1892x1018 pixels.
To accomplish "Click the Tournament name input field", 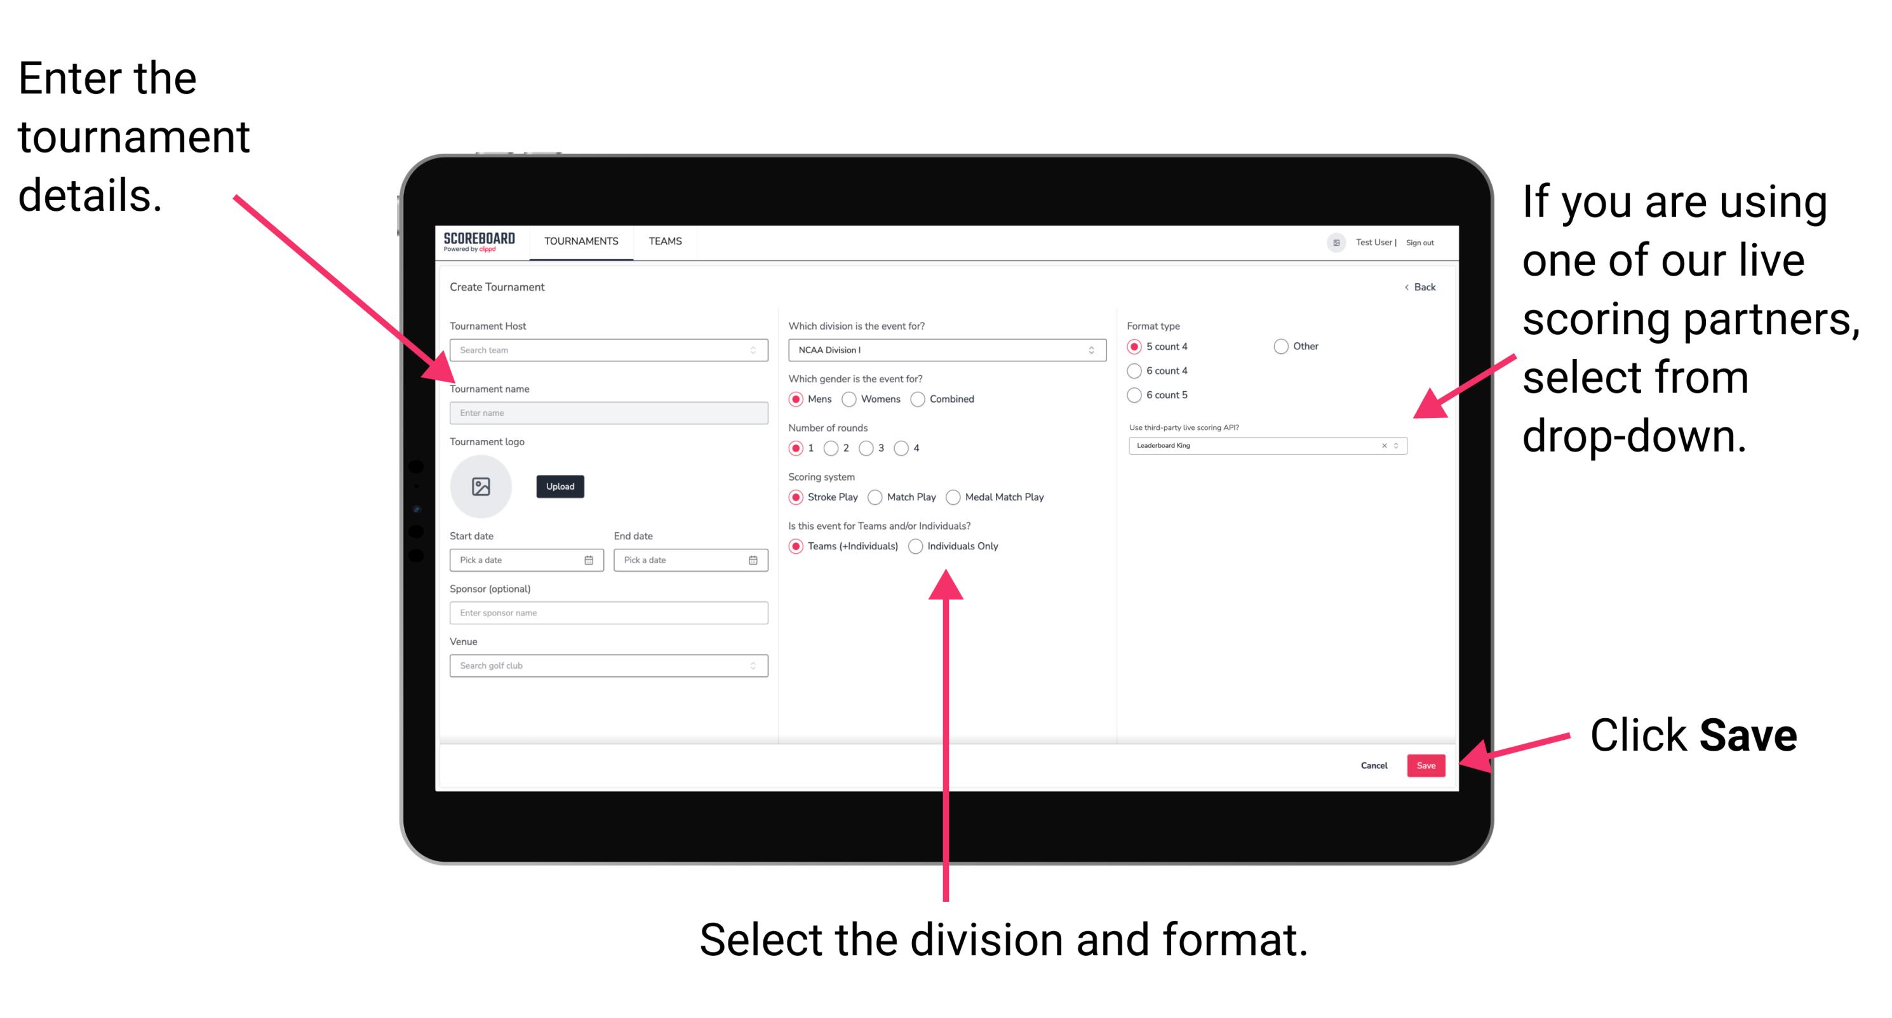I will point(607,412).
